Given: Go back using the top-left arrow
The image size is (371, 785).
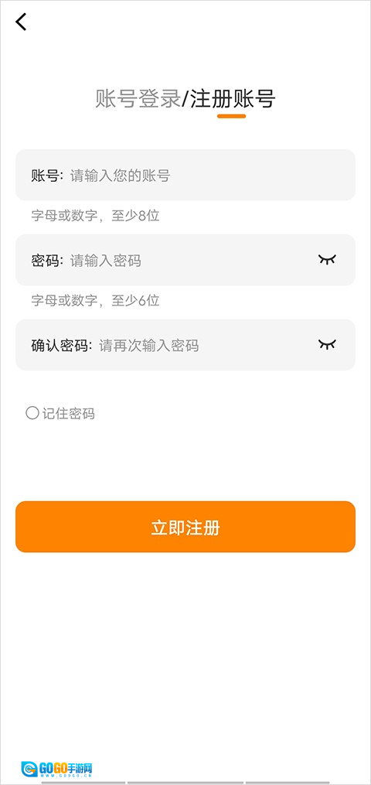Looking at the screenshot, I should tap(21, 22).
